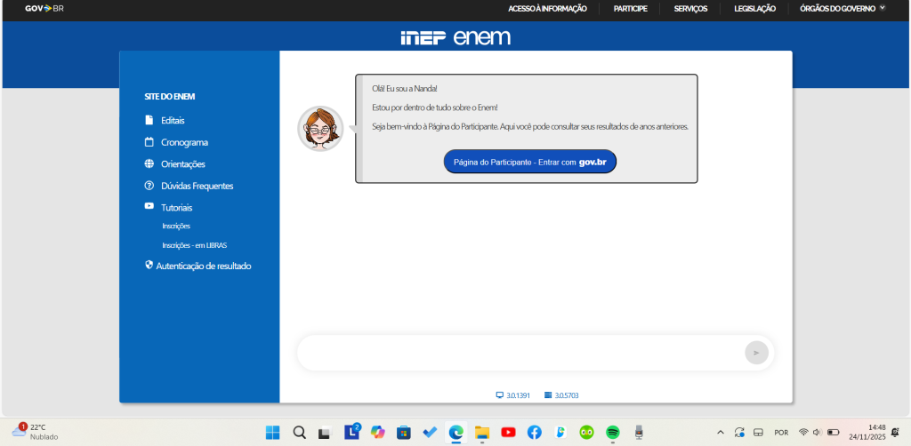Open the Acesso à Informação menu item
The image size is (911, 446).
pos(547,9)
